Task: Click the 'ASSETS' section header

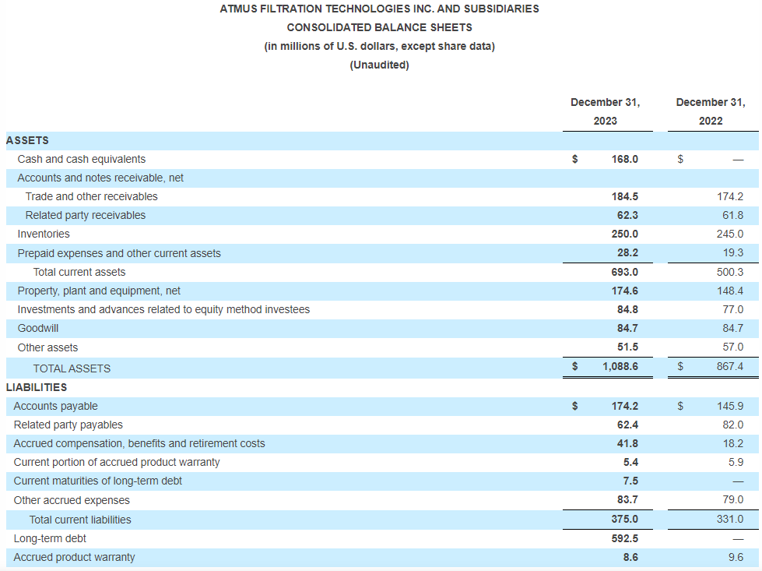Action: (x=27, y=140)
